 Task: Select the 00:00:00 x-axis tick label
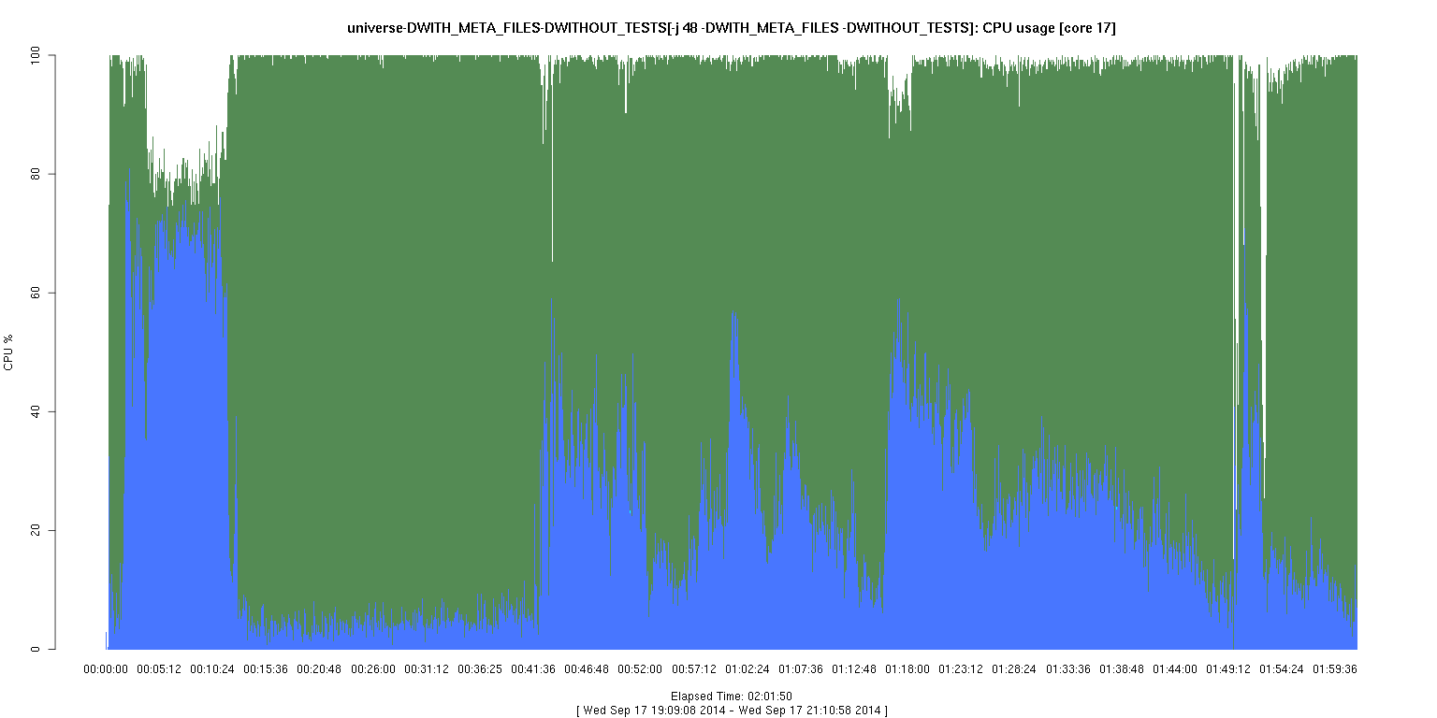[106, 669]
